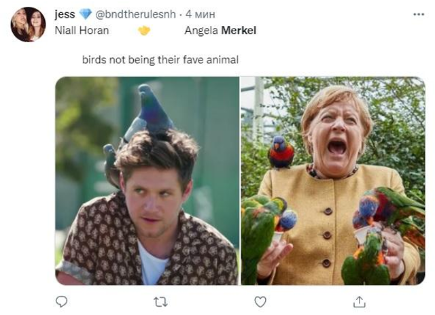Click the reply speech bubble icon

pos(61,300)
